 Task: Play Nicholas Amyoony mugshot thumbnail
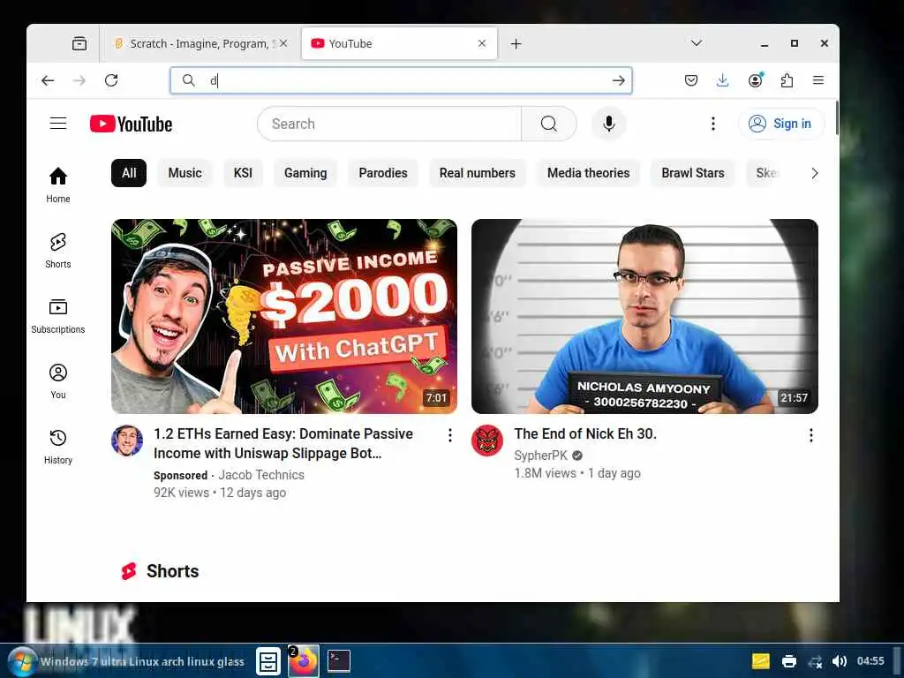pyautogui.click(x=644, y=316)
